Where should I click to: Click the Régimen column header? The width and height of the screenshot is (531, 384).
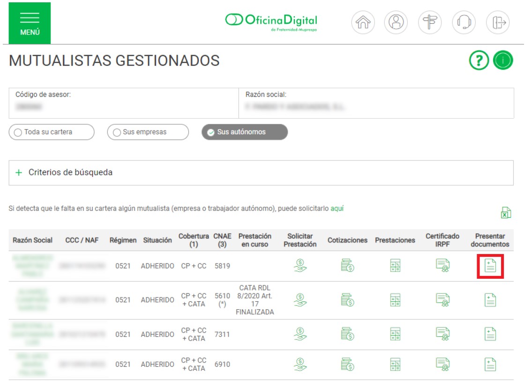coord(123,240)
